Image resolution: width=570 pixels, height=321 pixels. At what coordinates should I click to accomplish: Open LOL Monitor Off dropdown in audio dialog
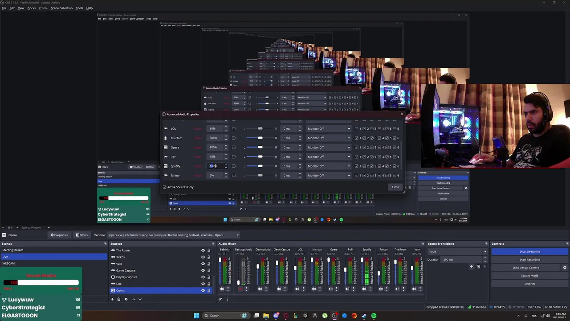pyautogui.click(x=329, y=129)
